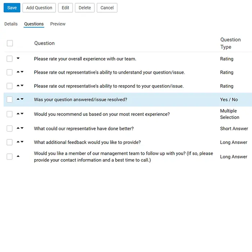Tick checkbox for 'overall experience' question

[9, 59]
